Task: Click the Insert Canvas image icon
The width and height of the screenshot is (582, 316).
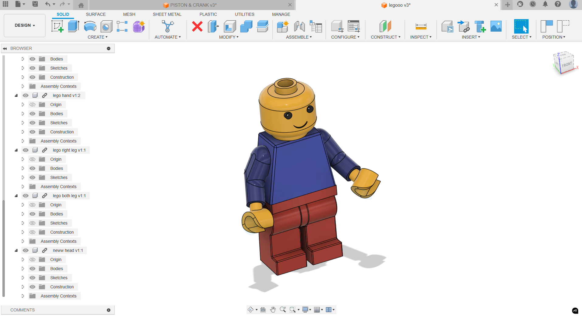Action: (x=496, y=26)
